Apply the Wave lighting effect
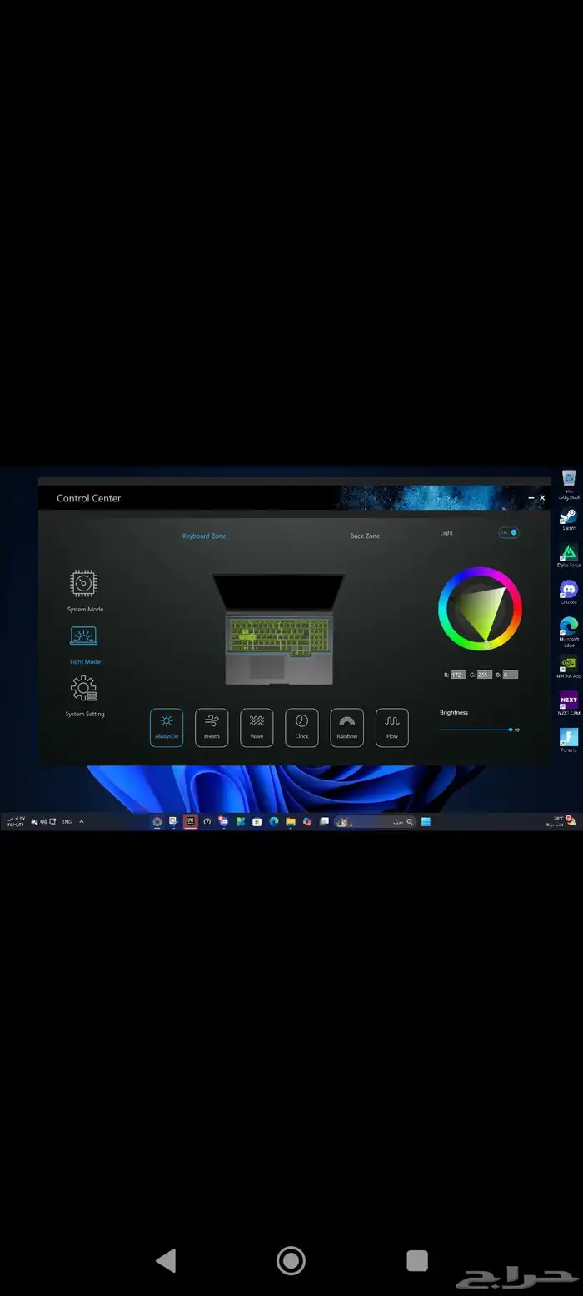Image resolution: width=583 pixels, height=1296 pixels. 257,727
